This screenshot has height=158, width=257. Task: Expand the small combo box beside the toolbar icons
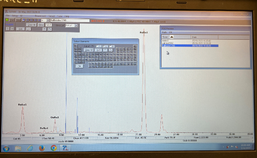48,20
